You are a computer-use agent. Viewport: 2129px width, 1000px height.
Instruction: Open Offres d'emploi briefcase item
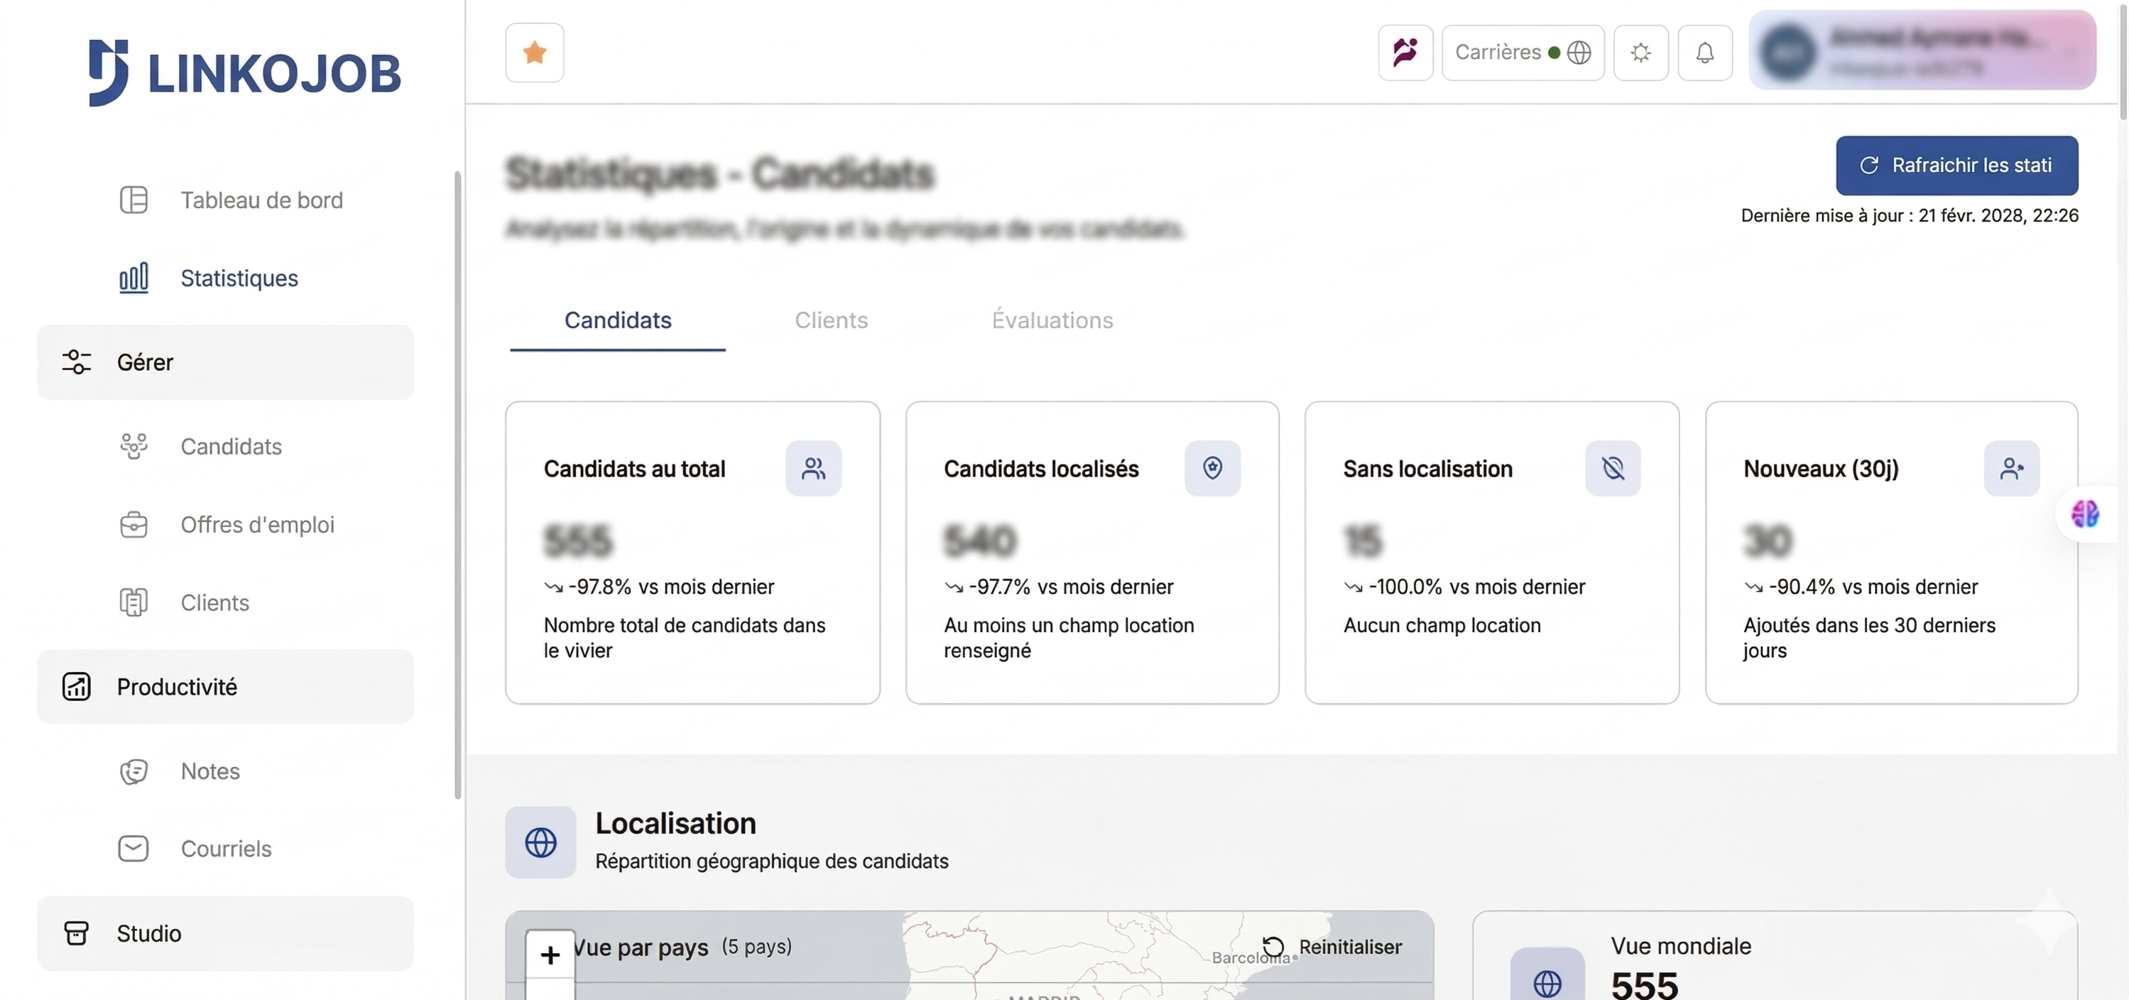tap(256, 525)
